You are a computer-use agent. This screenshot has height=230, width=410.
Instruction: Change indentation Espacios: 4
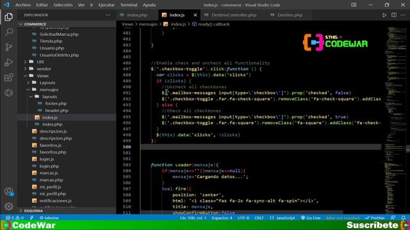[x=222, y=218]
